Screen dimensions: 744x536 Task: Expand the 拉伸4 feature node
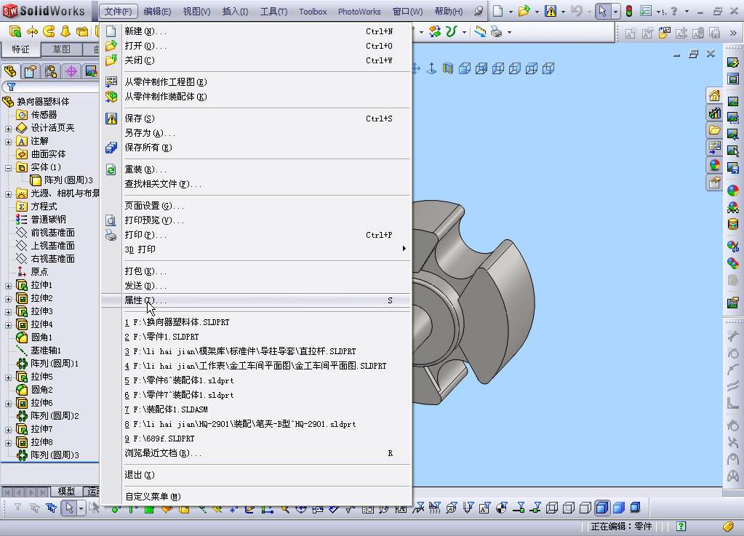8,325
